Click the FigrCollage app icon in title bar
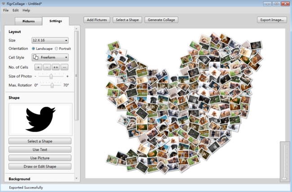This screenshot has height=192, width=292. pos(4,3)
